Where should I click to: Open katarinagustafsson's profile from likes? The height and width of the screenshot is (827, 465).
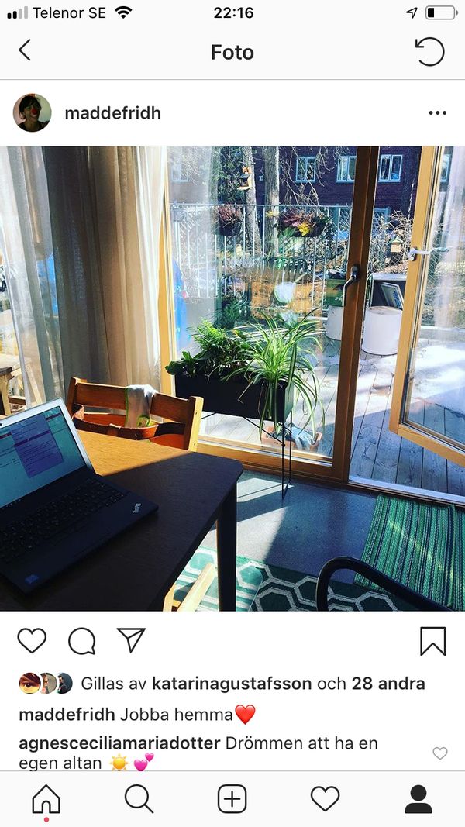coord(232,684)
